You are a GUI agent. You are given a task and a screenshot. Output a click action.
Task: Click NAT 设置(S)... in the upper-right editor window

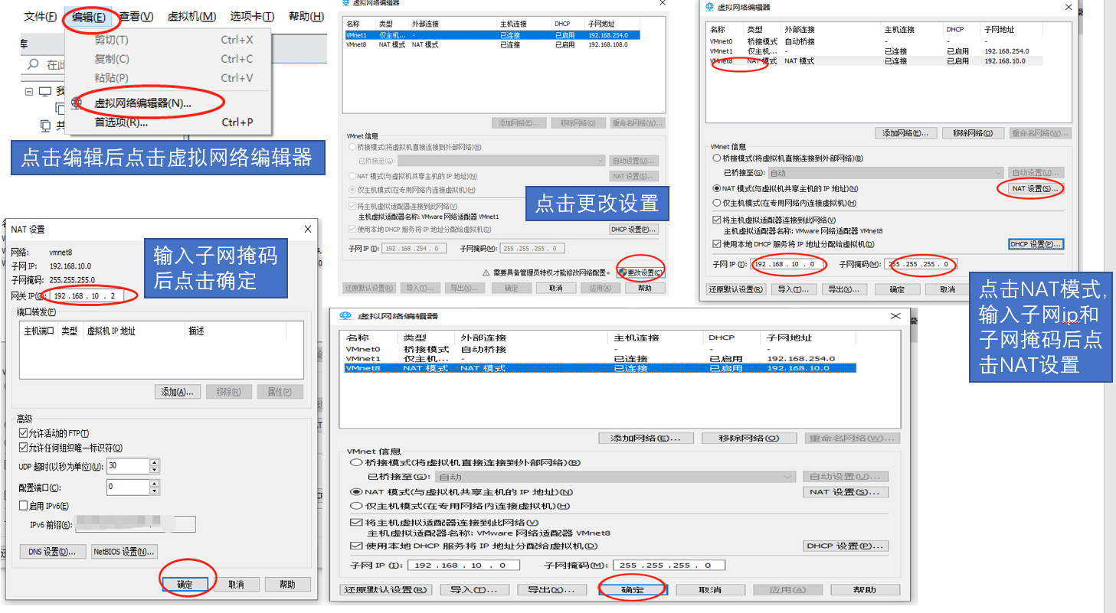[1034, 188]
